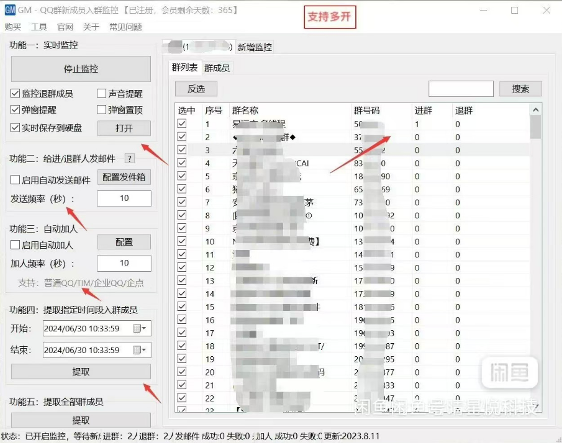Click the 发送频率 seconds input
Screen dimensions: 562x443
(124, 199)
